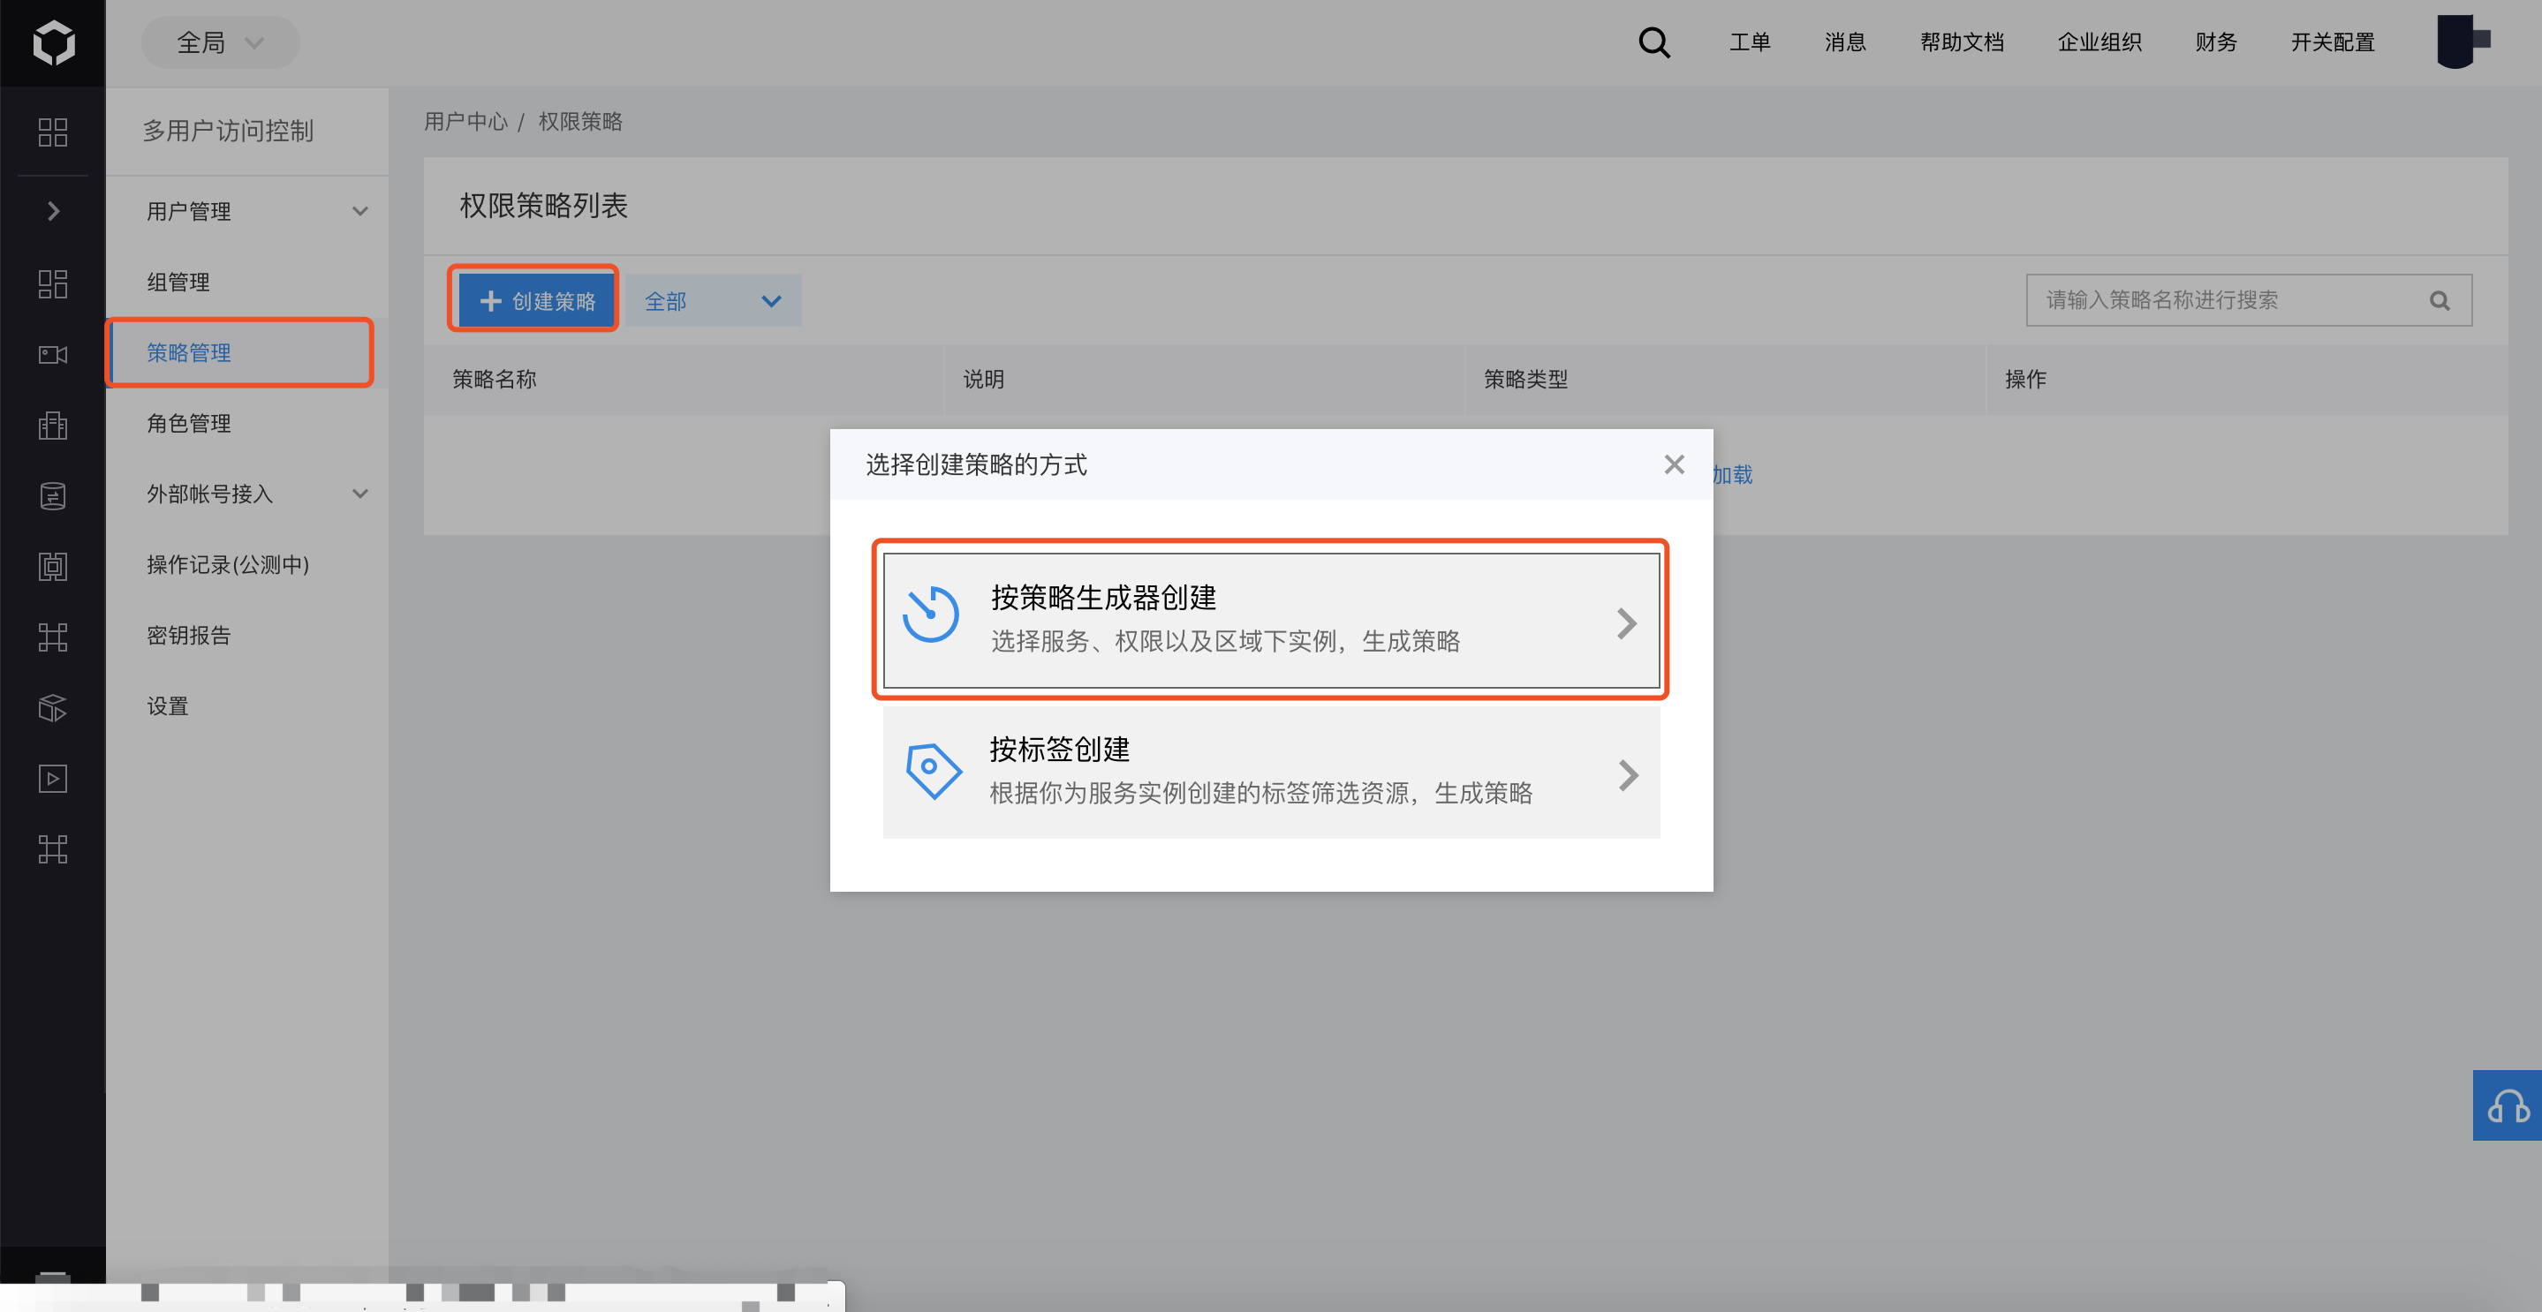Click the policy search magnifier icon
The width and height of the screenshot is (2542, 1312).
pyautogui.click(x=2440, y=301)
